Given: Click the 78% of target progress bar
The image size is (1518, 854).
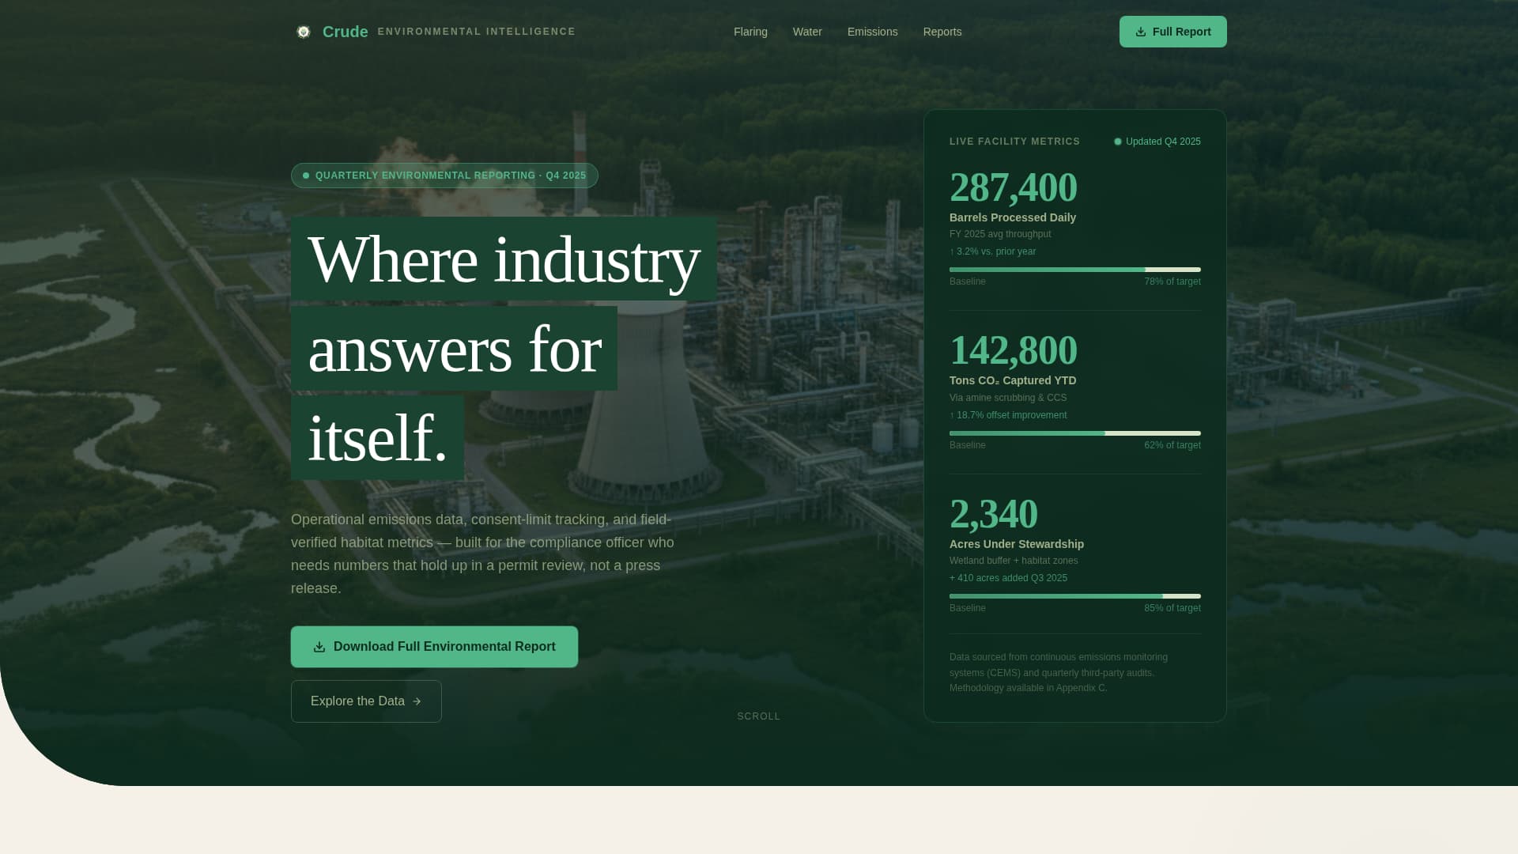Looking at the screenshot, I should pos(1074,270).
